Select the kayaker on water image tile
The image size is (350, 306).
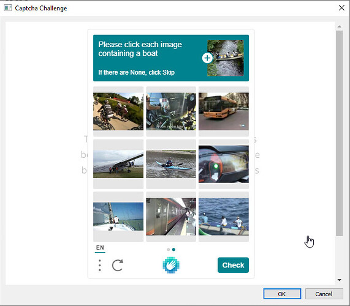(171, 164)
